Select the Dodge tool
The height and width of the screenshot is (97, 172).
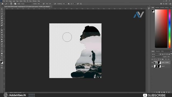click(x=2, y=42)
